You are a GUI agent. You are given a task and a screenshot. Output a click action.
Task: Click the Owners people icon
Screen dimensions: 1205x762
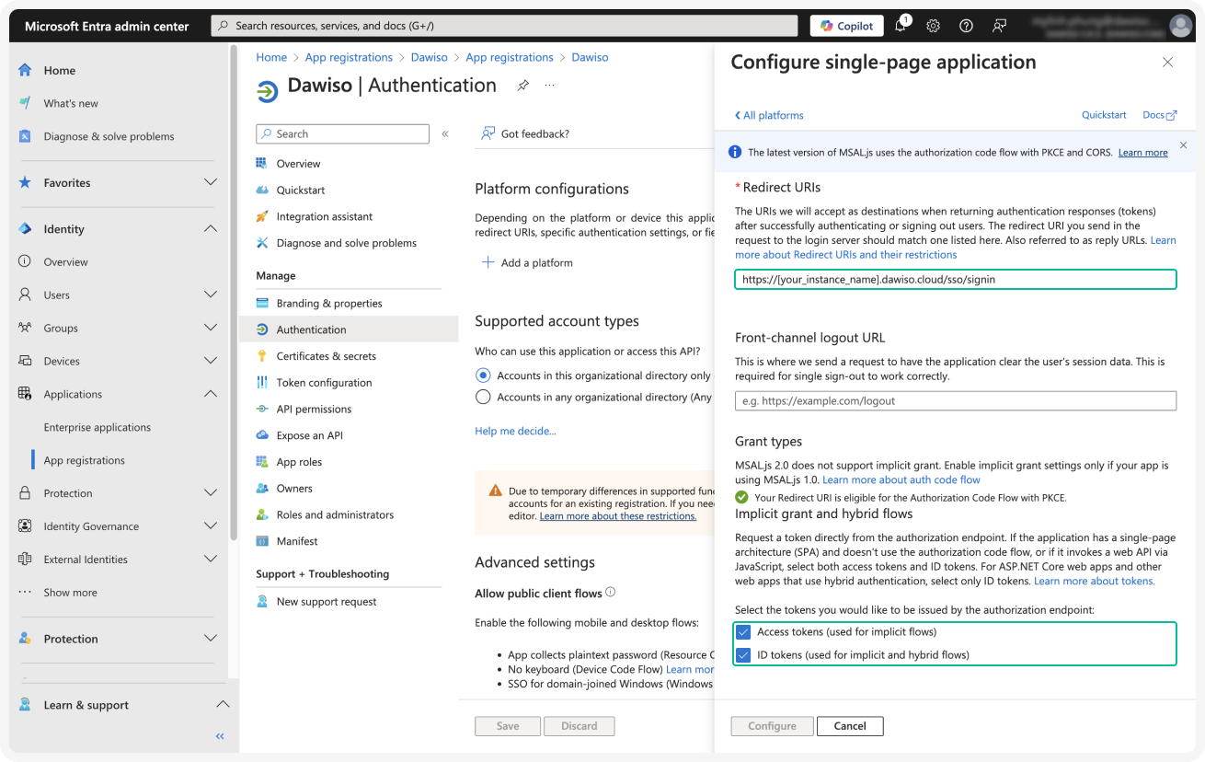point(262,489)
